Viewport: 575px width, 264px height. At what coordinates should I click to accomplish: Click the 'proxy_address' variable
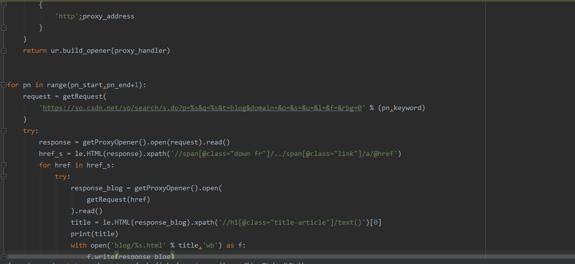click(x=109, y=16)
